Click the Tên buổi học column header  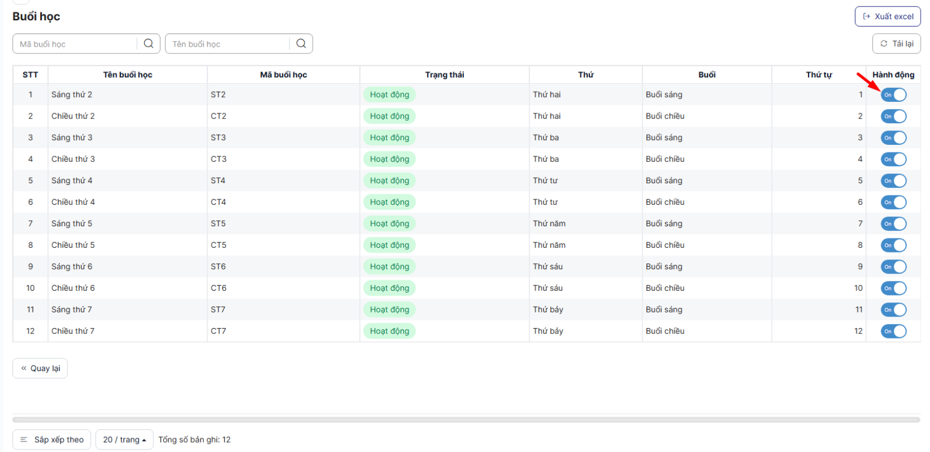point(127,74)
